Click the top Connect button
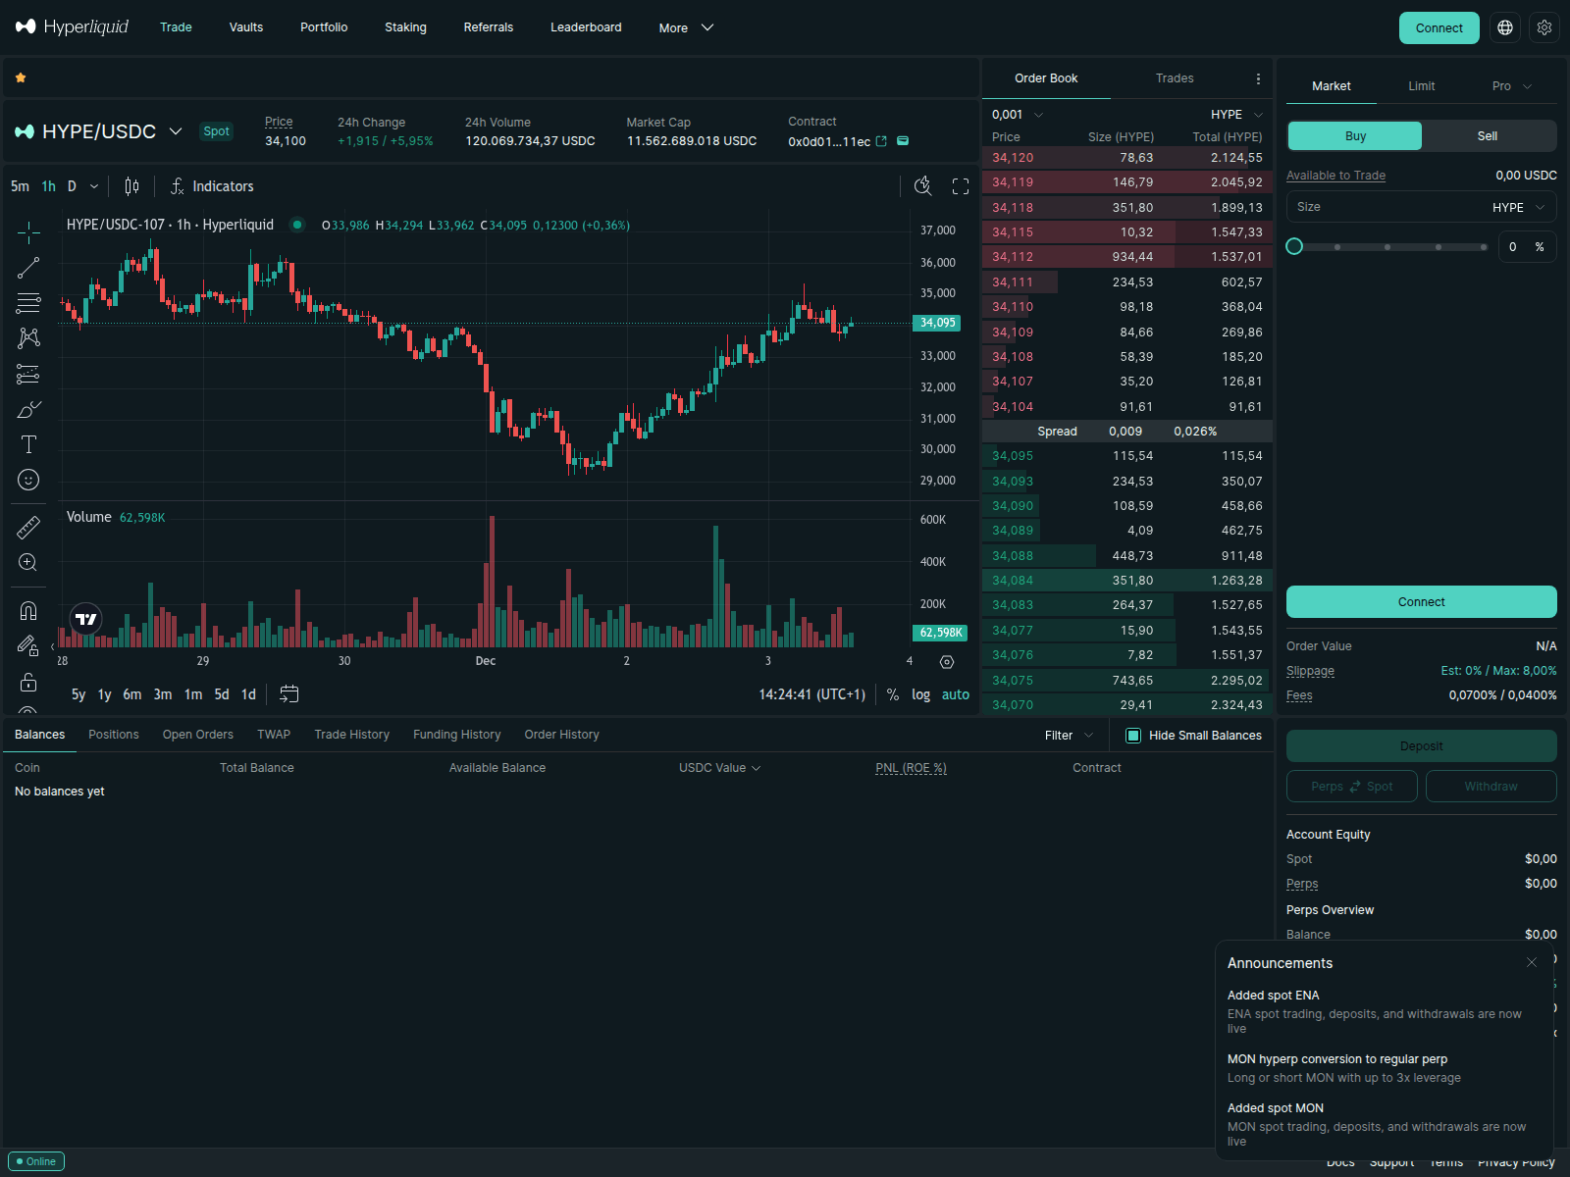The width and height of the screenshot is (1570, 1177). pos(1439,28)
